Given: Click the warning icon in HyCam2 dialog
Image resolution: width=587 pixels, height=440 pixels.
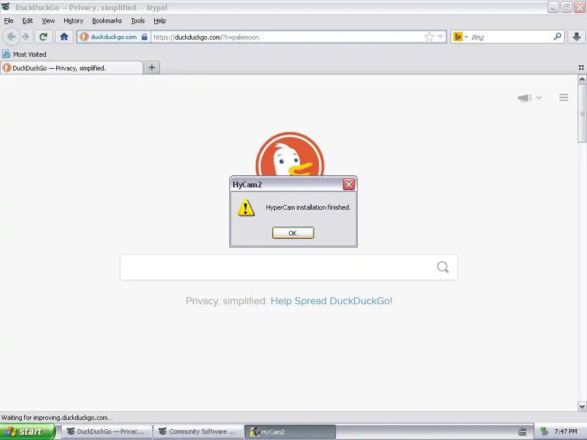Looking at the screenshot, I should [246, 207].
